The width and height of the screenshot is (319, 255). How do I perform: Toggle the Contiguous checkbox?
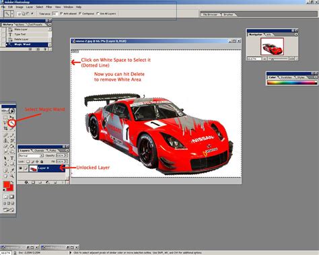click(x=80, y=13)
